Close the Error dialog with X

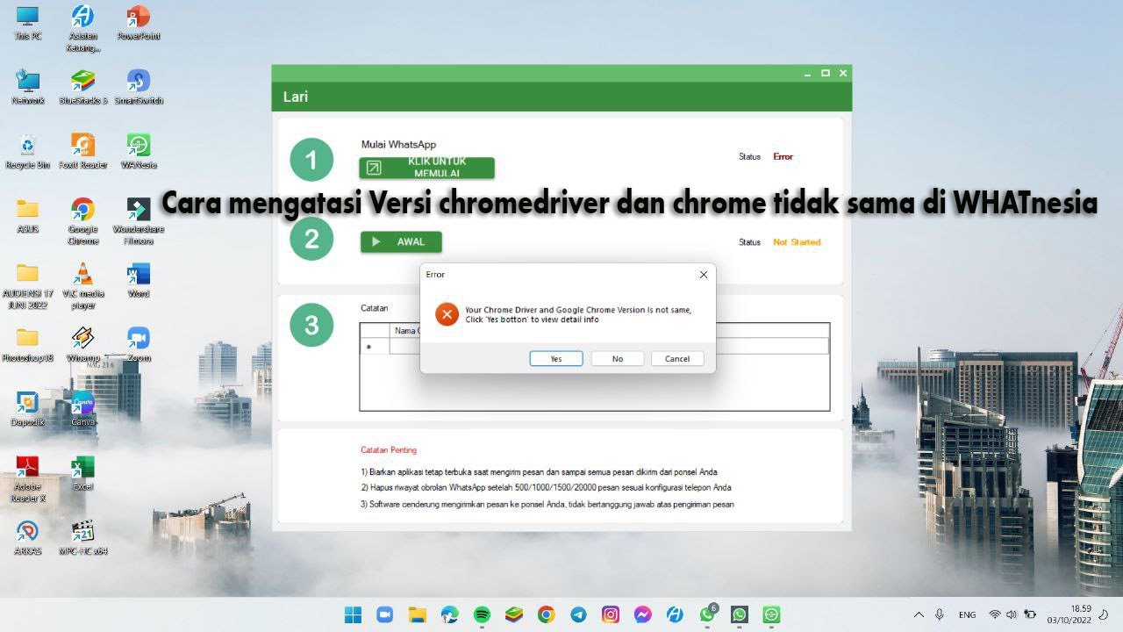coord(703,275)
